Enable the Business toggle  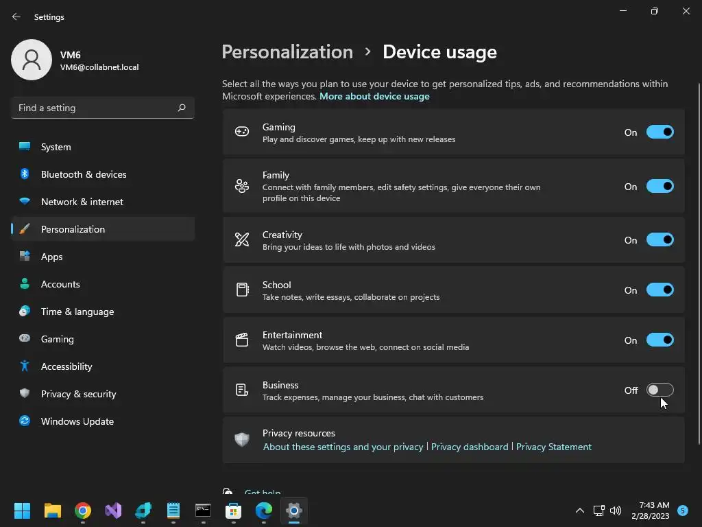(x=659, y=390)
